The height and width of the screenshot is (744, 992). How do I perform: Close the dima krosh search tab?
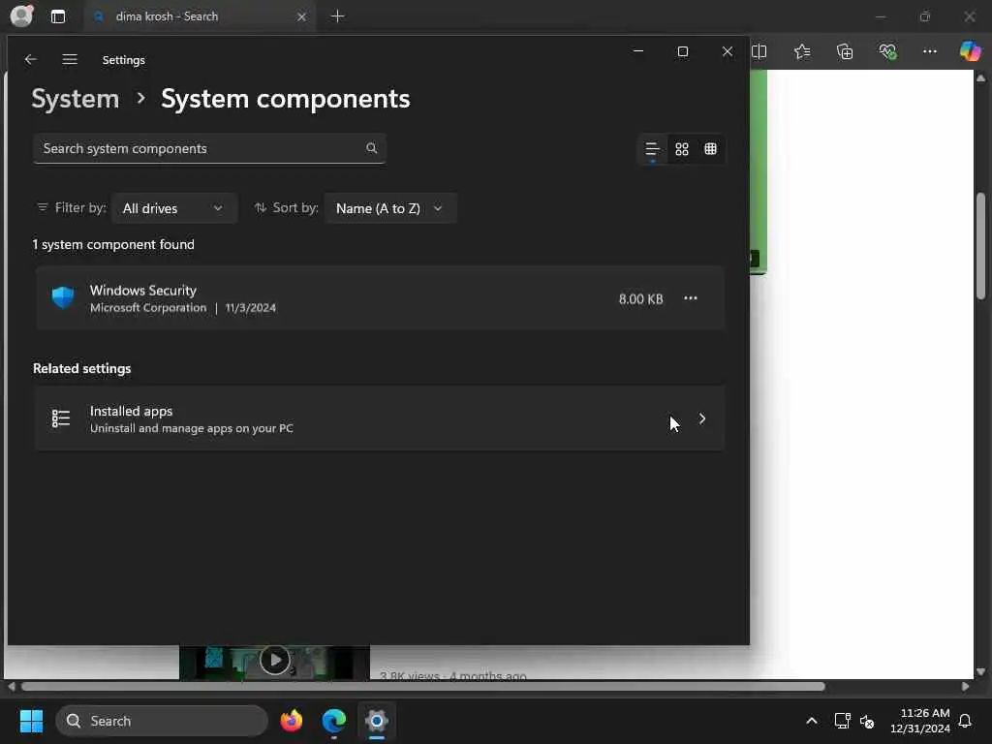pyautogui.click(x=302, y=16)
